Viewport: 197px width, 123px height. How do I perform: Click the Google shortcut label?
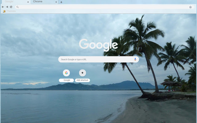click(x=66, y=80)
